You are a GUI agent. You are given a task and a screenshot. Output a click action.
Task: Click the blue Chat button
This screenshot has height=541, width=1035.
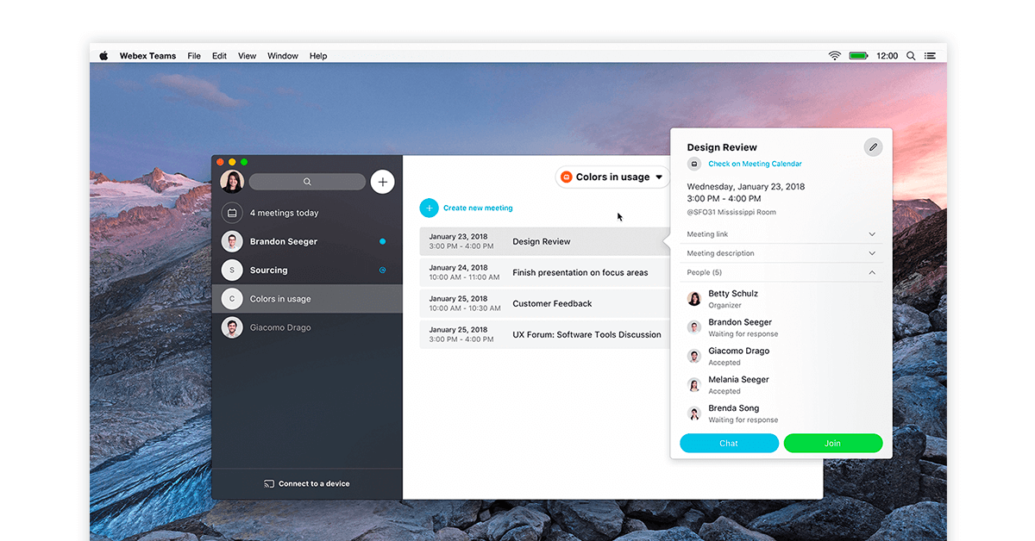click(730, 444)
